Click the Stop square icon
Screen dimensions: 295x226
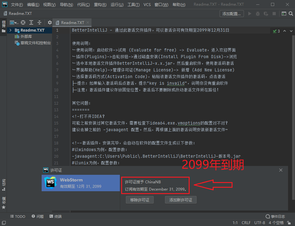[274, 14]
